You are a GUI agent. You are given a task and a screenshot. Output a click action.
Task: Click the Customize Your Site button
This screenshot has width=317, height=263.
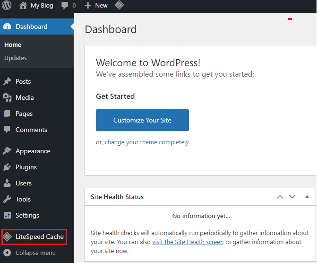pos(142,120)
